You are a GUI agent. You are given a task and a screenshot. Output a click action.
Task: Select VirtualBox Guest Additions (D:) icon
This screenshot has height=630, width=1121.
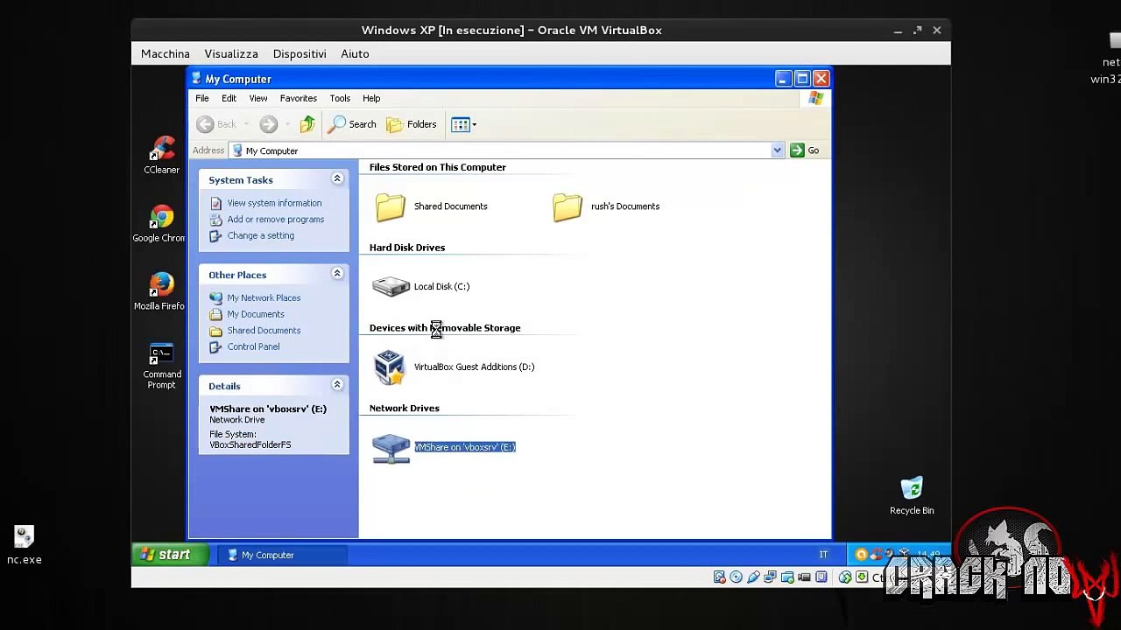(x=390, y=367)
